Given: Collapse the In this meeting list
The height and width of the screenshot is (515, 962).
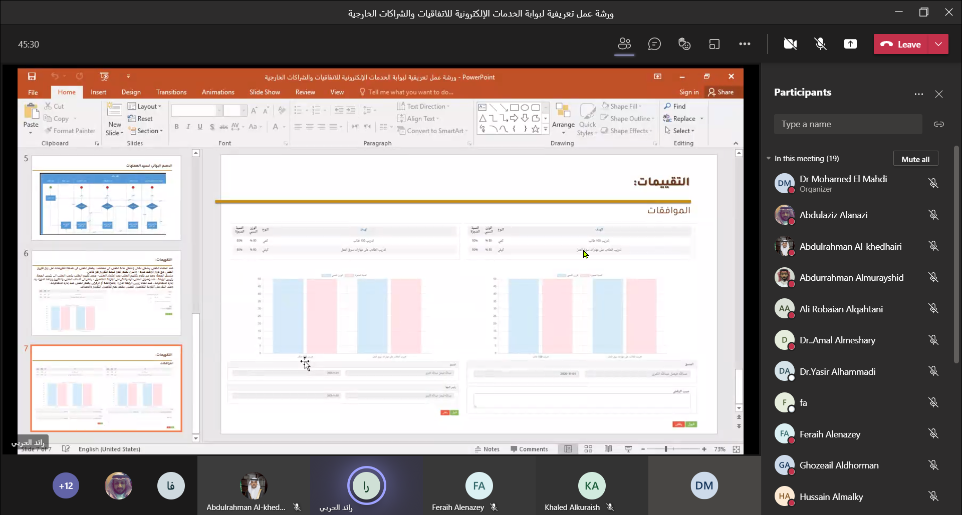Looking at the screenshot, I should (x=769, y=159).
